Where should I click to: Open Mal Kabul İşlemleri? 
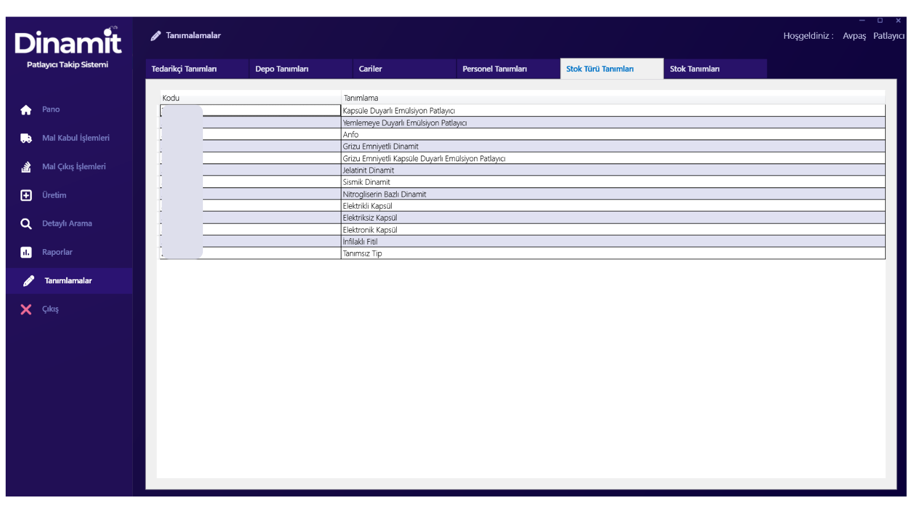(x=76, y=138)
